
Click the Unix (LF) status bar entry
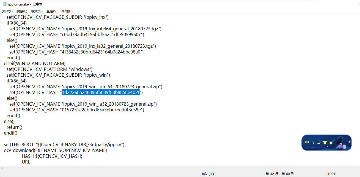coord(207,174)
